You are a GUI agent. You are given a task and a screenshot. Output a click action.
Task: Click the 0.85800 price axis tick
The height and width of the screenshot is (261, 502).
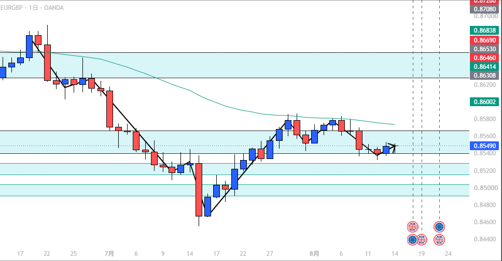pos(486,119)
